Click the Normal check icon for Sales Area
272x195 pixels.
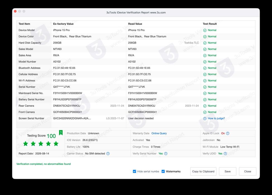[x=205, y=56]
